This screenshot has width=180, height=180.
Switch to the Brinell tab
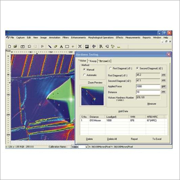(104, 61)
